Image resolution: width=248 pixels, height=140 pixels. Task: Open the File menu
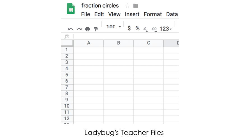85,14
